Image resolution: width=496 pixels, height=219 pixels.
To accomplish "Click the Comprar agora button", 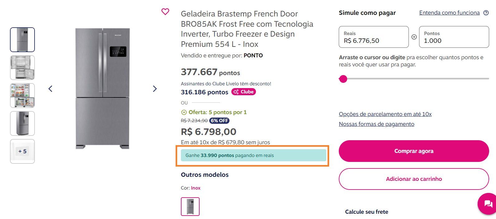I will (414, 151).
